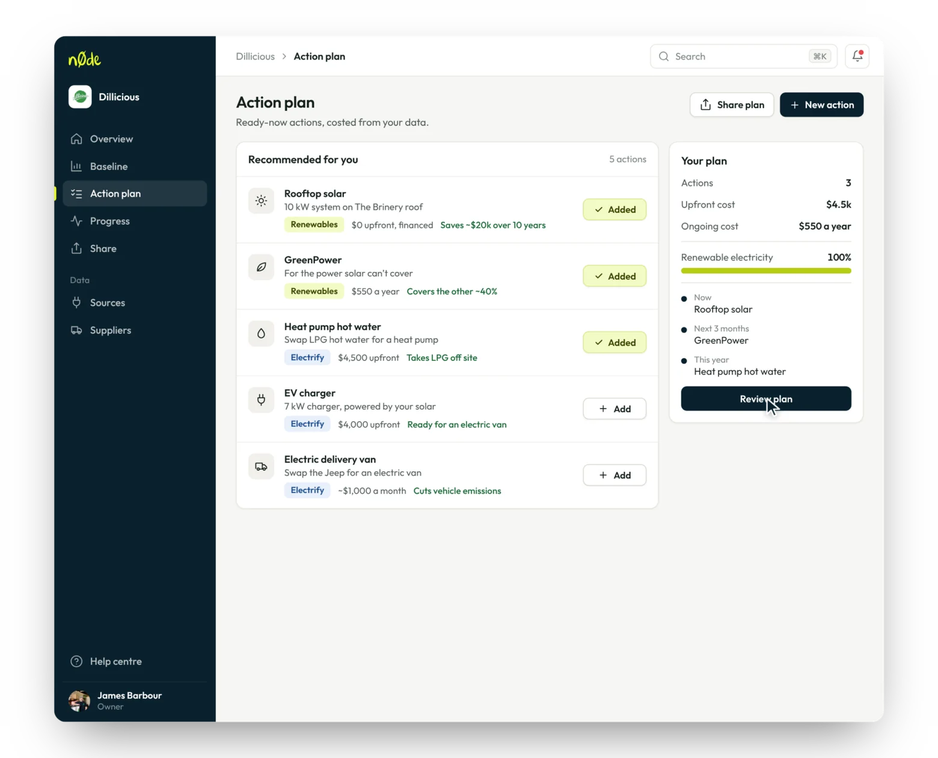Click James Barbour's profile photo
This screenshot has width=938, height=758.
[x=79, y=701]
